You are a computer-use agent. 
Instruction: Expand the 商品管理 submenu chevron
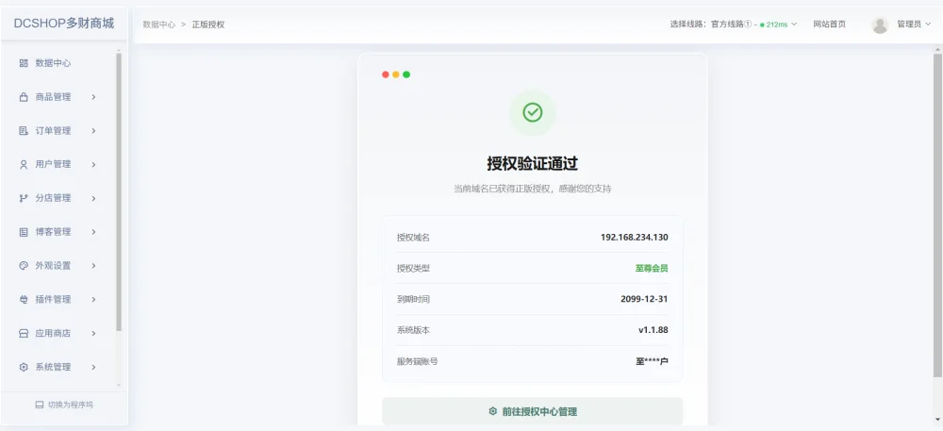coord(93,97)
